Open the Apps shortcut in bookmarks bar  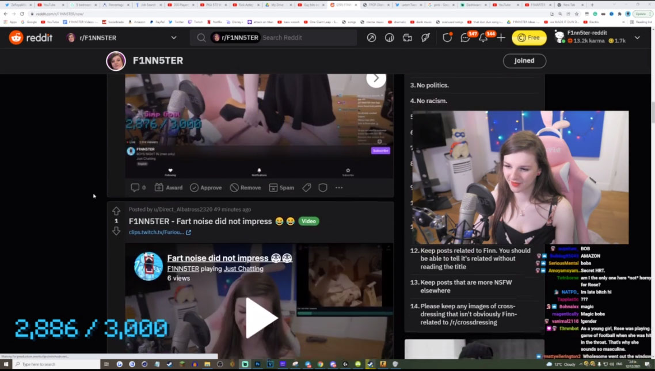click(10, 22)
